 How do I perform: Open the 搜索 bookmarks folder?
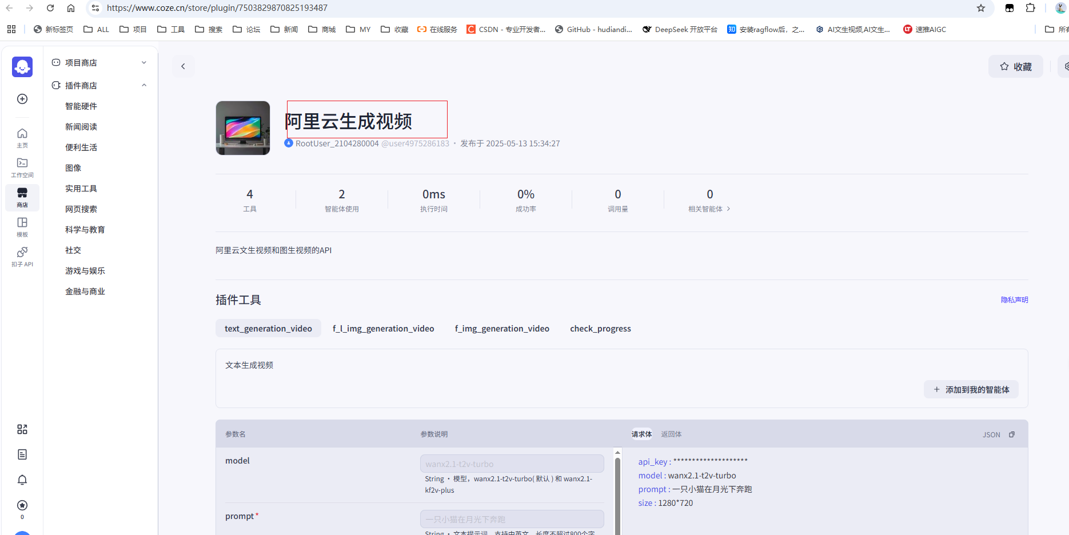pos(208,29)
